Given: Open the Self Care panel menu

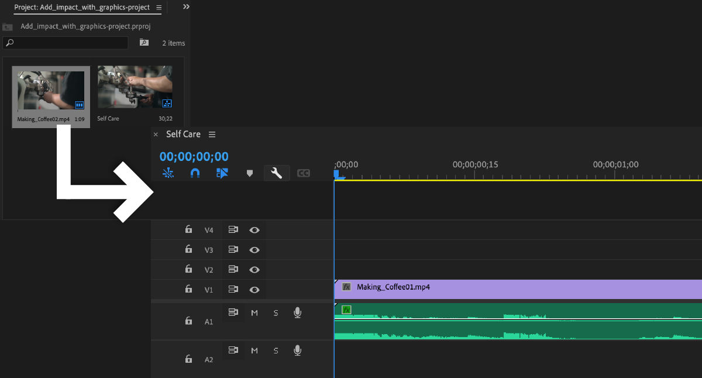Looking at the screenshot, I should coord(212,134).
